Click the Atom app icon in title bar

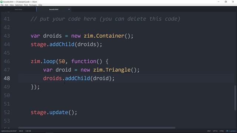coord(1,2)
